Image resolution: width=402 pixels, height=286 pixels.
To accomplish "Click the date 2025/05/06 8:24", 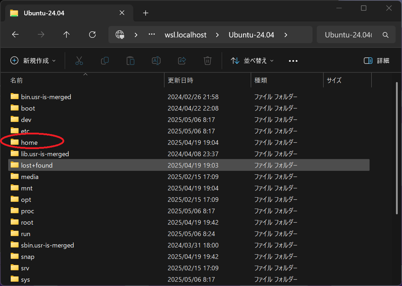I will click(191, 234).
